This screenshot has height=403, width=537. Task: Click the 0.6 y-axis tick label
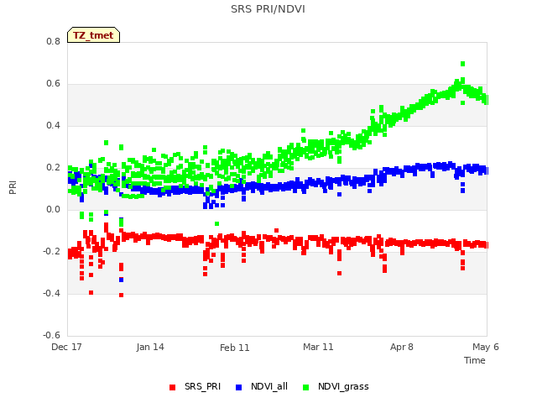53,84
